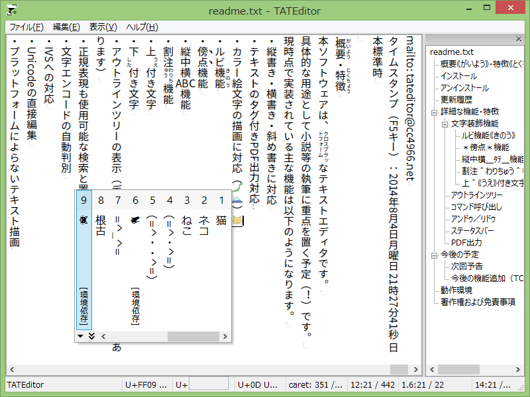Image resolution: width=530 pixels, height=397 pixels.
Task: Click the candidate window scrollbar thumb
Action: [193, 336]
